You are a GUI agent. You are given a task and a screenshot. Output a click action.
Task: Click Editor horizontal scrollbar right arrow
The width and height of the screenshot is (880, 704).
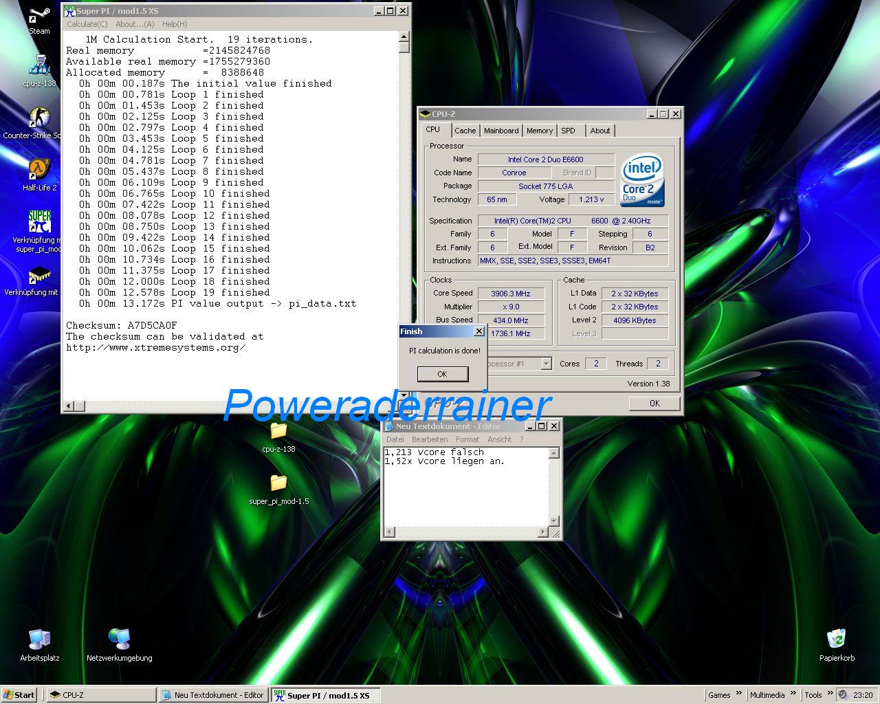[x=542, y=532]
